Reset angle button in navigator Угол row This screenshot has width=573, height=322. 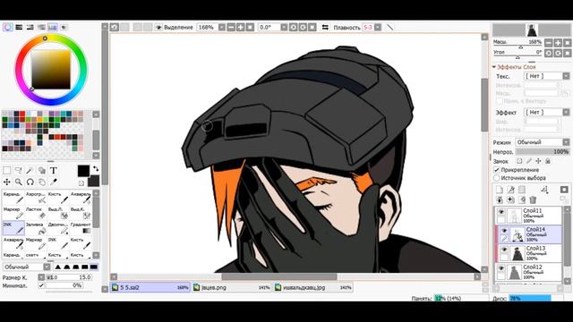click(x=567, y=53)
